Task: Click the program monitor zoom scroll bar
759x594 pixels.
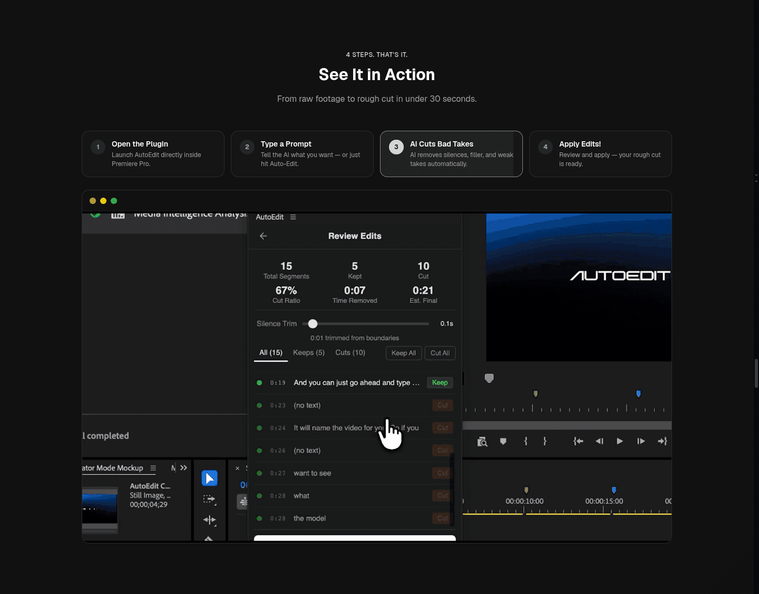Action: point(567,425)
